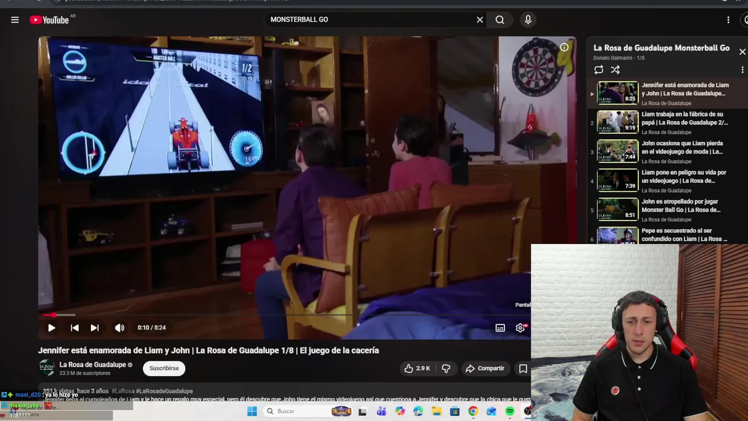Go to the YouTube home logo
The height and width of the screenshot is (421, 748).
click(49, 20)
